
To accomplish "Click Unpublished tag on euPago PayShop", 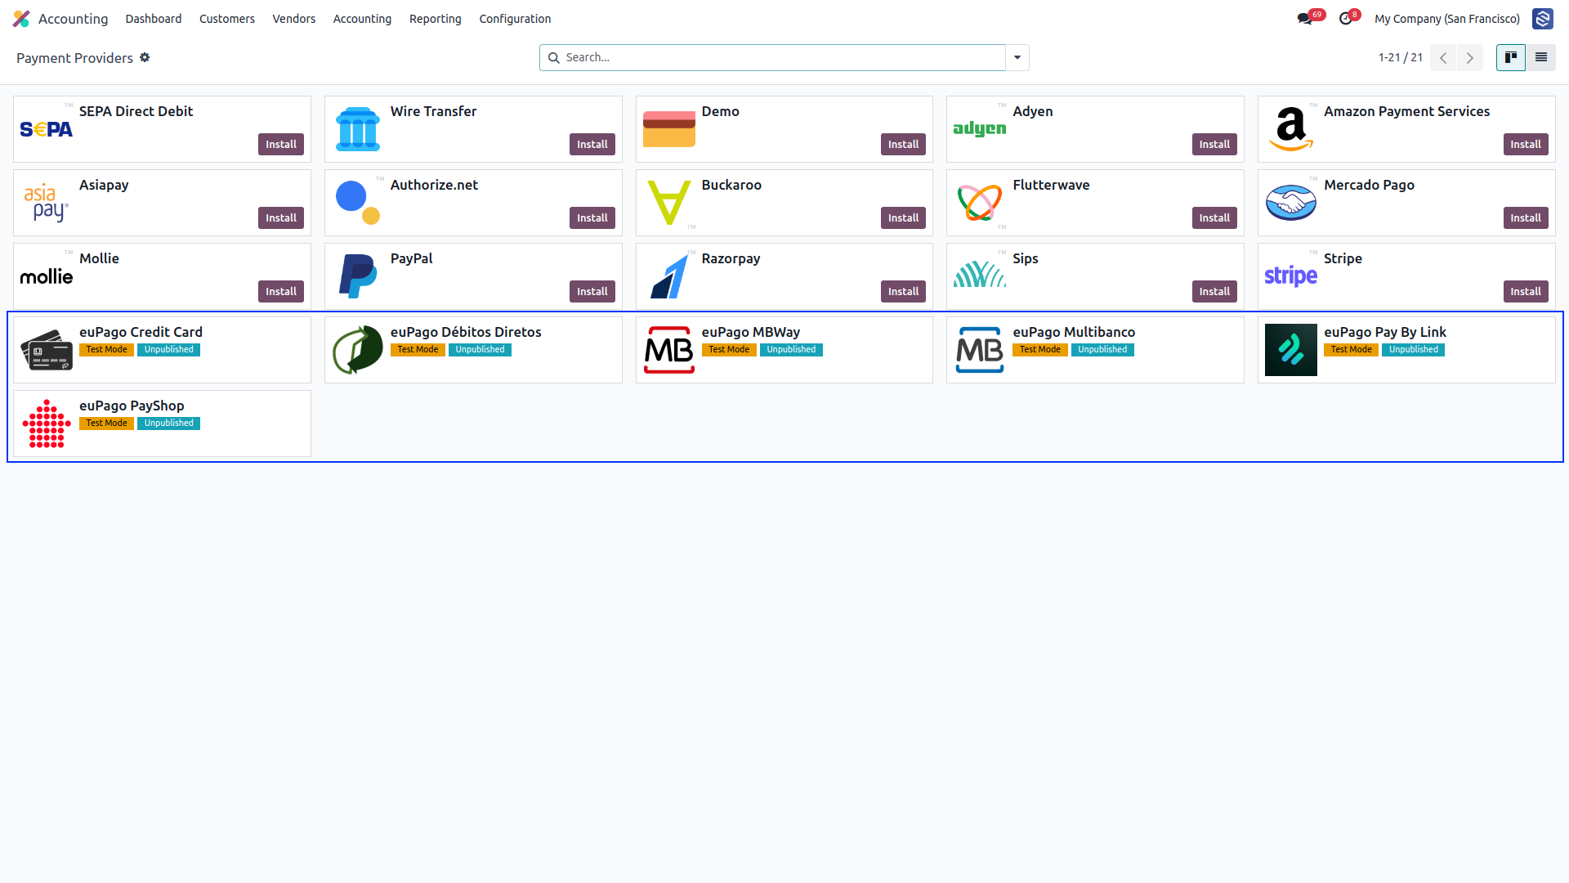I will (169, 424).
